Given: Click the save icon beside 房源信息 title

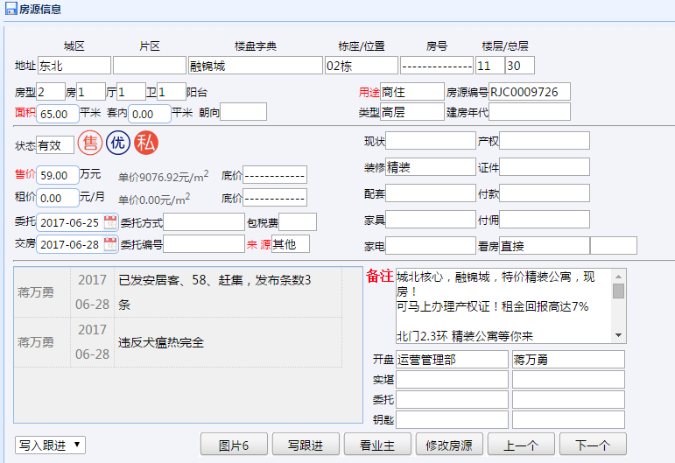Looking at the screenshot, I should [x=11, y=9].
